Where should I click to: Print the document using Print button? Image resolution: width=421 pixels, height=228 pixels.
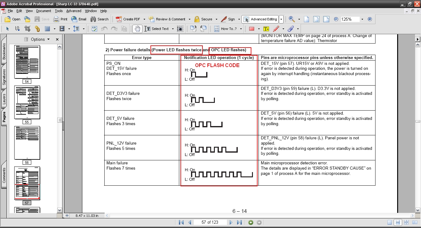tap(60, 19)
